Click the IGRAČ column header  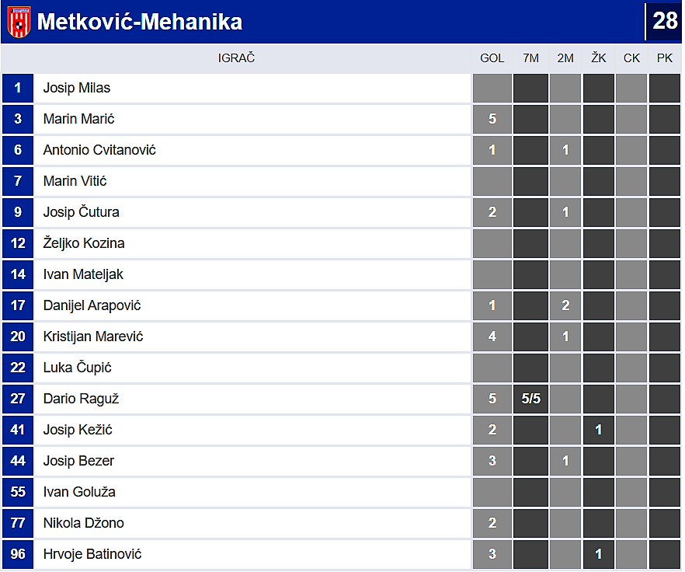pyautogui.click(x=236, y=58)
